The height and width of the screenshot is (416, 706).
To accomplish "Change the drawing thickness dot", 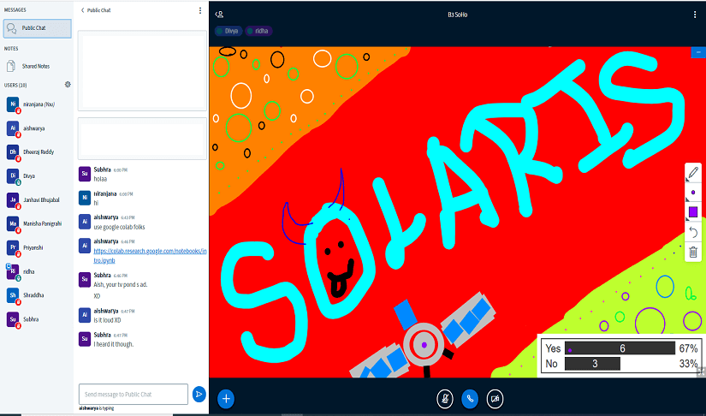I will 693,193.
